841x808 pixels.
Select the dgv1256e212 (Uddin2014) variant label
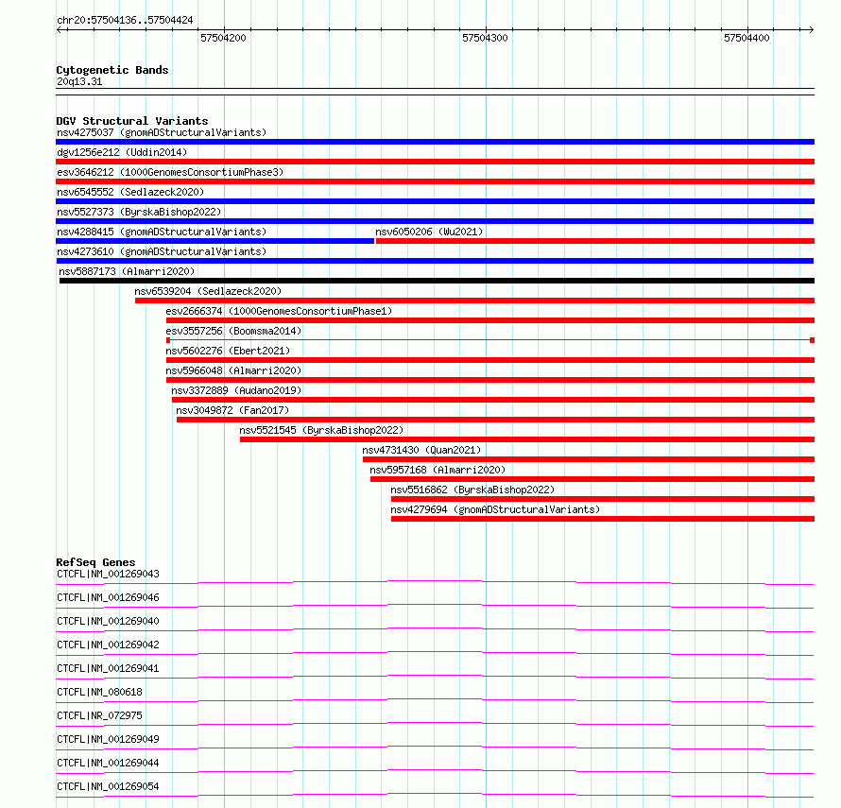[122, 152]
